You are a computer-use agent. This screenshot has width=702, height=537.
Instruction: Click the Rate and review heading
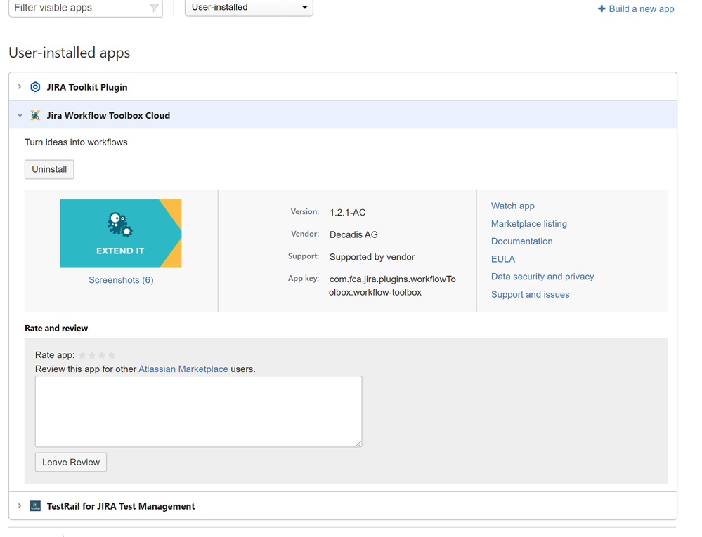pyautogui.click(x=56, y=329)
